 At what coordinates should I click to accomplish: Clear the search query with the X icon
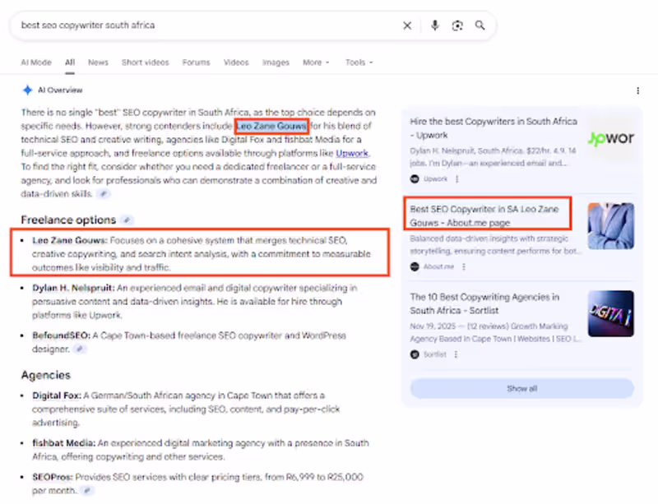(407, 25)
